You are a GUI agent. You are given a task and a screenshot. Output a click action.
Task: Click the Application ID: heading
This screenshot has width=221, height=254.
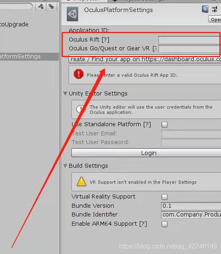(x=89, y=30)
